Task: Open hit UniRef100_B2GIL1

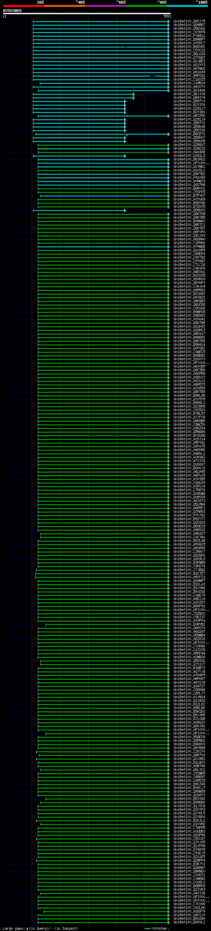Action: (189, 820)
